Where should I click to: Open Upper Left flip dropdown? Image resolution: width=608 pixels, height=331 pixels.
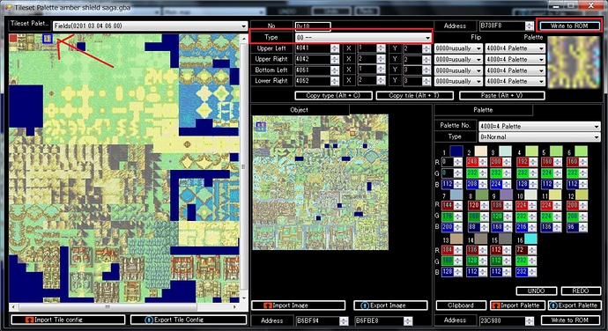coord(458,48)
